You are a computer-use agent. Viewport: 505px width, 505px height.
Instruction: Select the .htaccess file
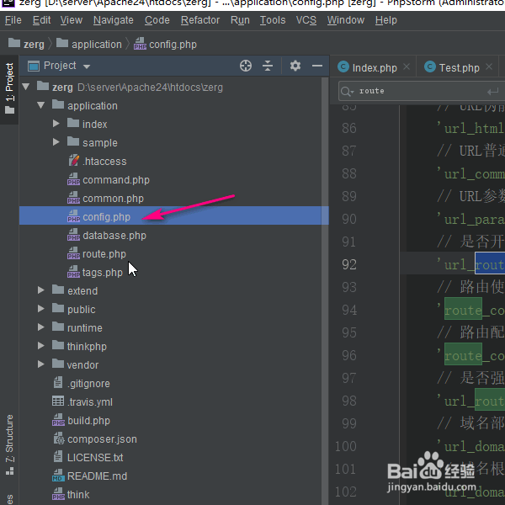pyautogui.click(x=98, y=161)
